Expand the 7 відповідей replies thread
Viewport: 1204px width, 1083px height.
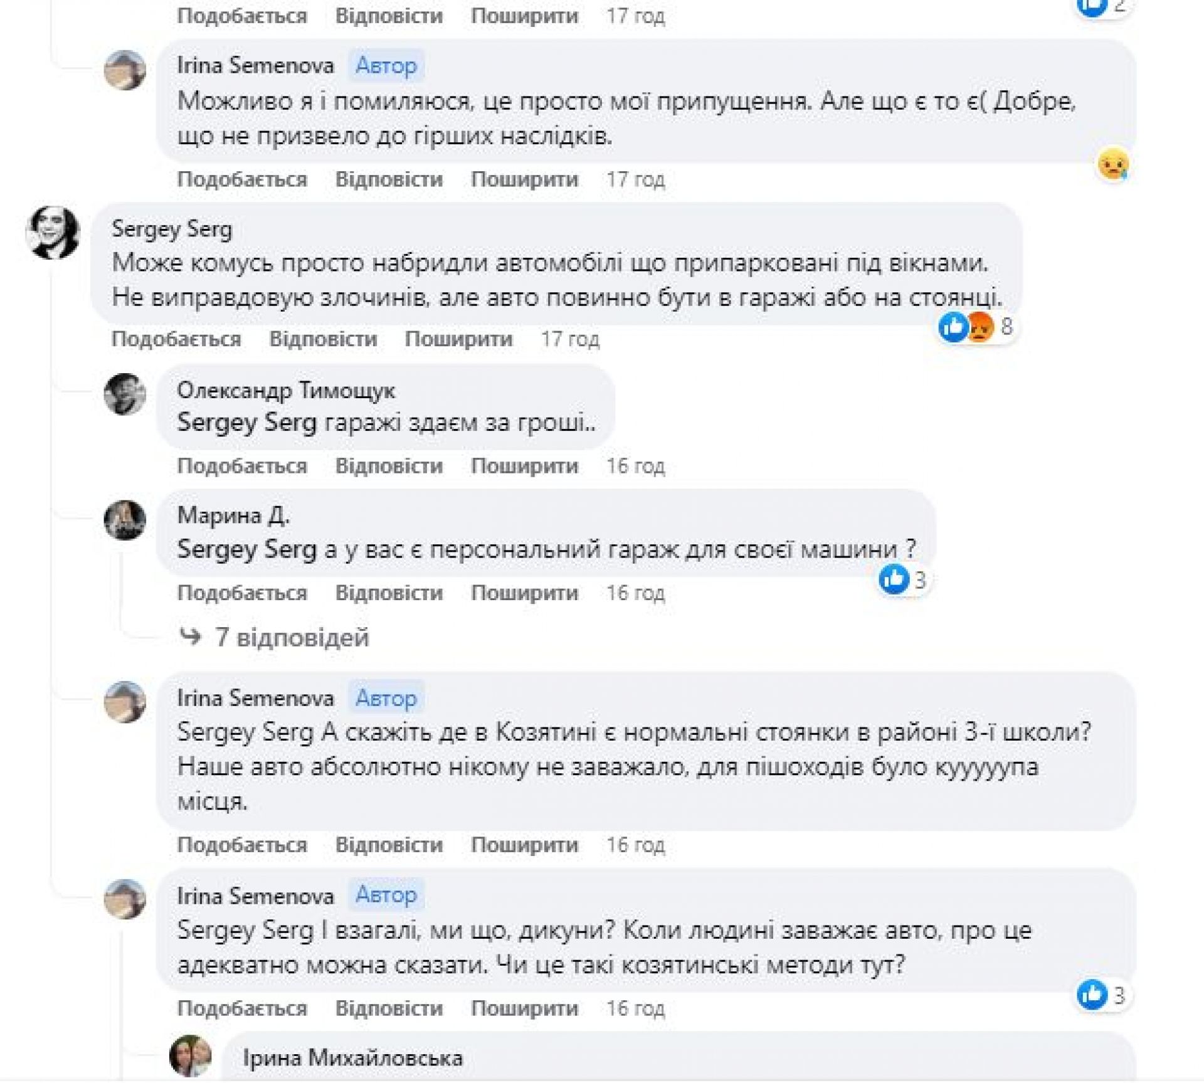292,638
